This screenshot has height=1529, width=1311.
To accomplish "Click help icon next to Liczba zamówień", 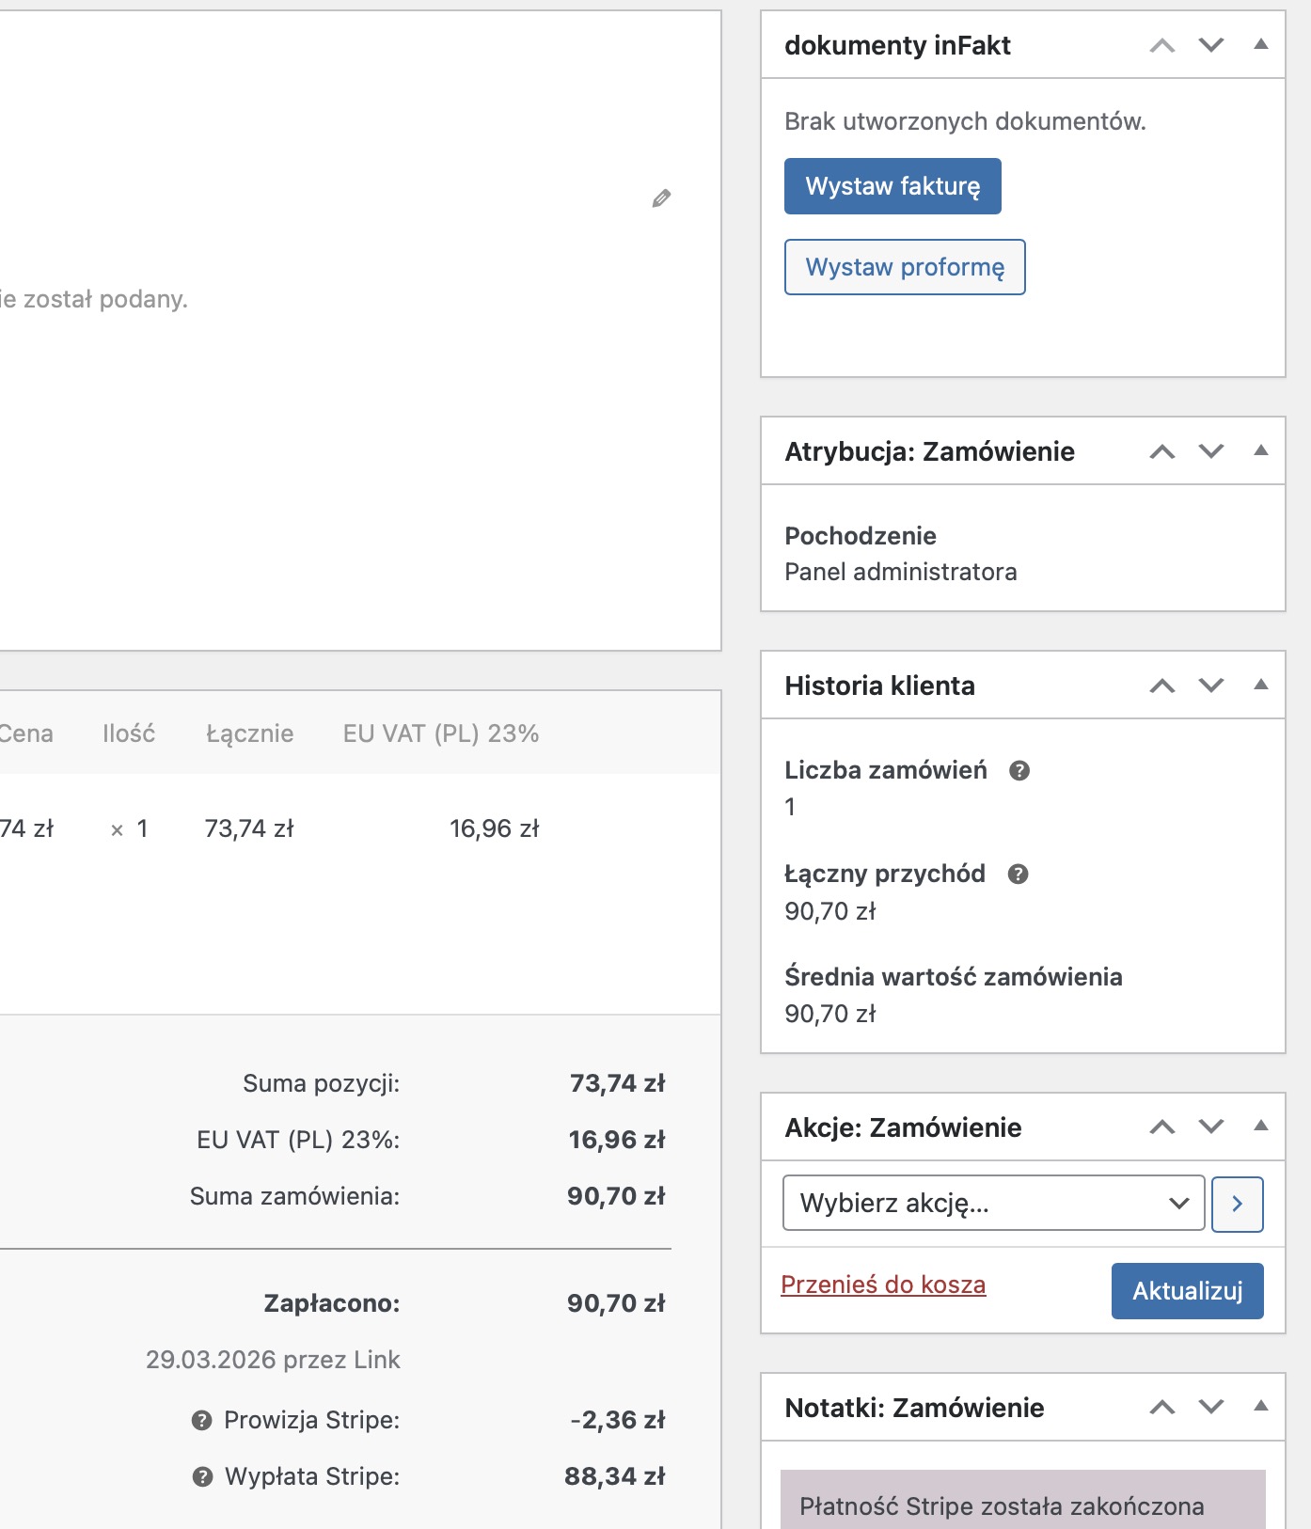I will [1019, 771].
